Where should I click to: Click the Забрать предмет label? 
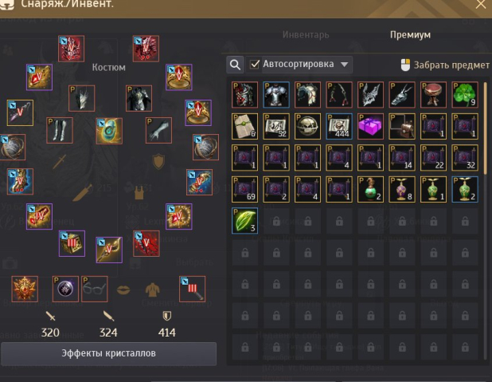click(x=451, y=65)
